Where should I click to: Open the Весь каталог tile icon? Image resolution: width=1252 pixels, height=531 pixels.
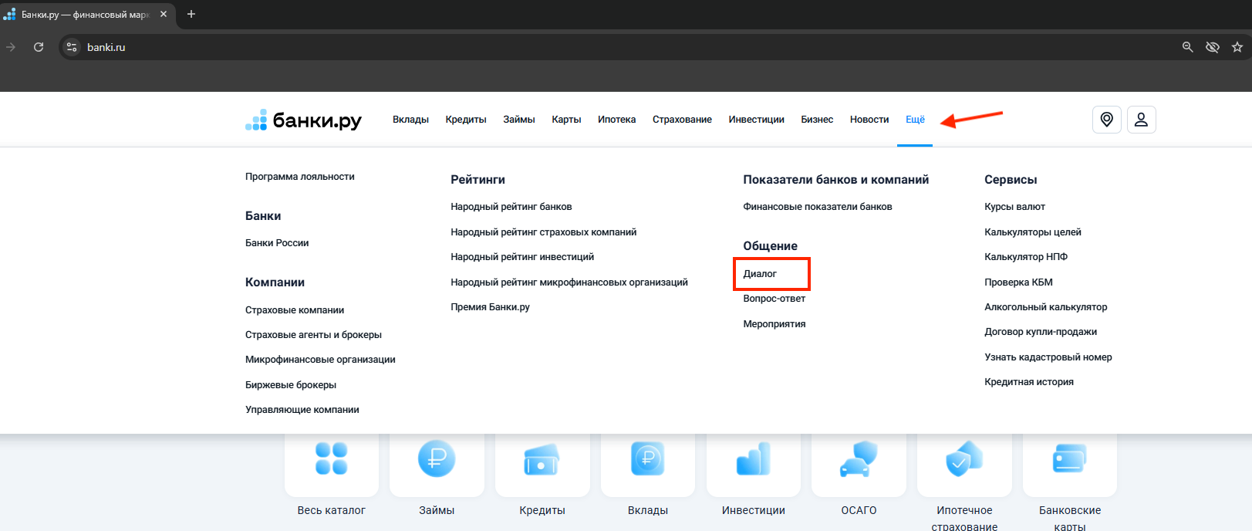(x=332, y=458)
